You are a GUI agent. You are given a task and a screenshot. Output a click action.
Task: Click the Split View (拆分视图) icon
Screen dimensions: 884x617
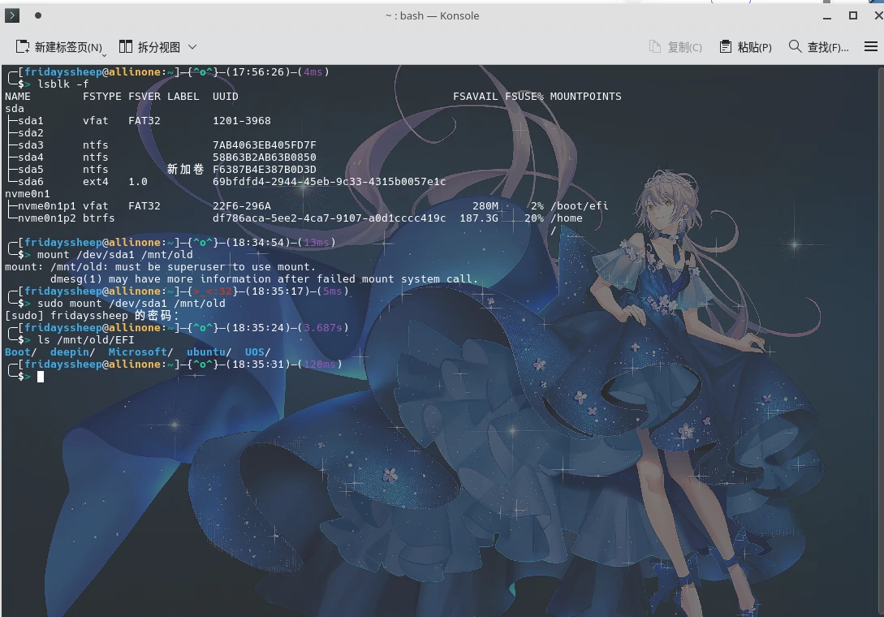coord(126,46)
